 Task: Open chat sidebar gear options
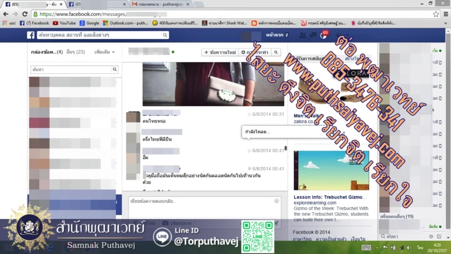pos(431,236)
